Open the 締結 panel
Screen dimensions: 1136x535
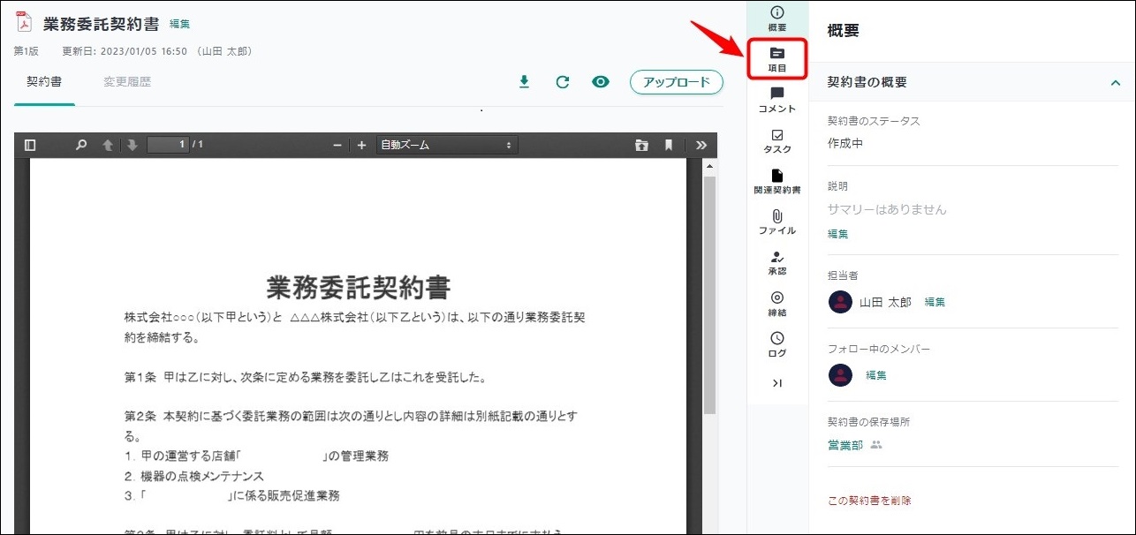(777, 304)
